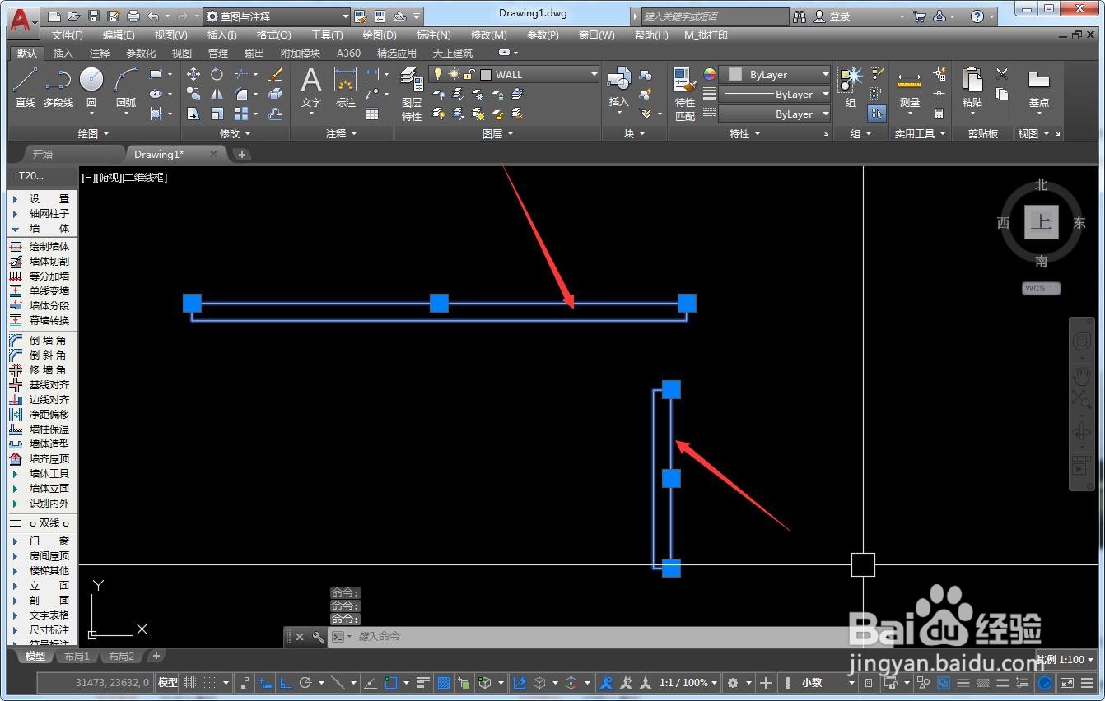The height and width of the screenshot is (701, 1105).
Task: Click the Pan hand icon in navigation bar
Action: (1081, 376)
